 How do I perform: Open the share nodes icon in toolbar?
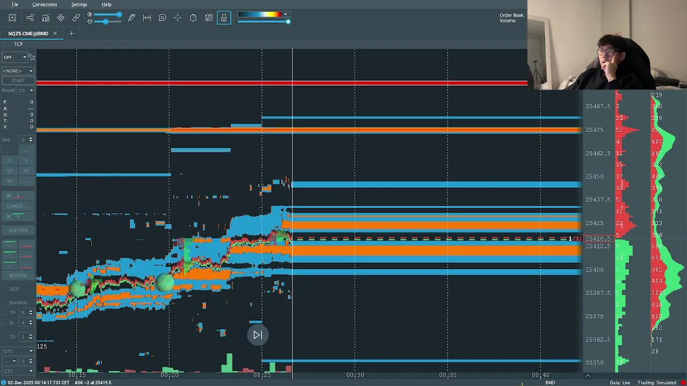coord(30,18)
